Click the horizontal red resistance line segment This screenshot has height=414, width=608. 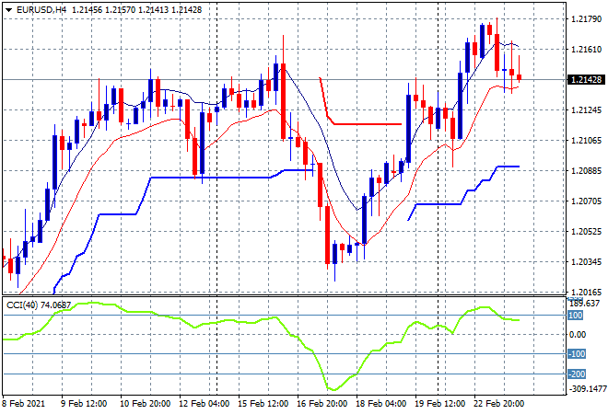(368, 124)
